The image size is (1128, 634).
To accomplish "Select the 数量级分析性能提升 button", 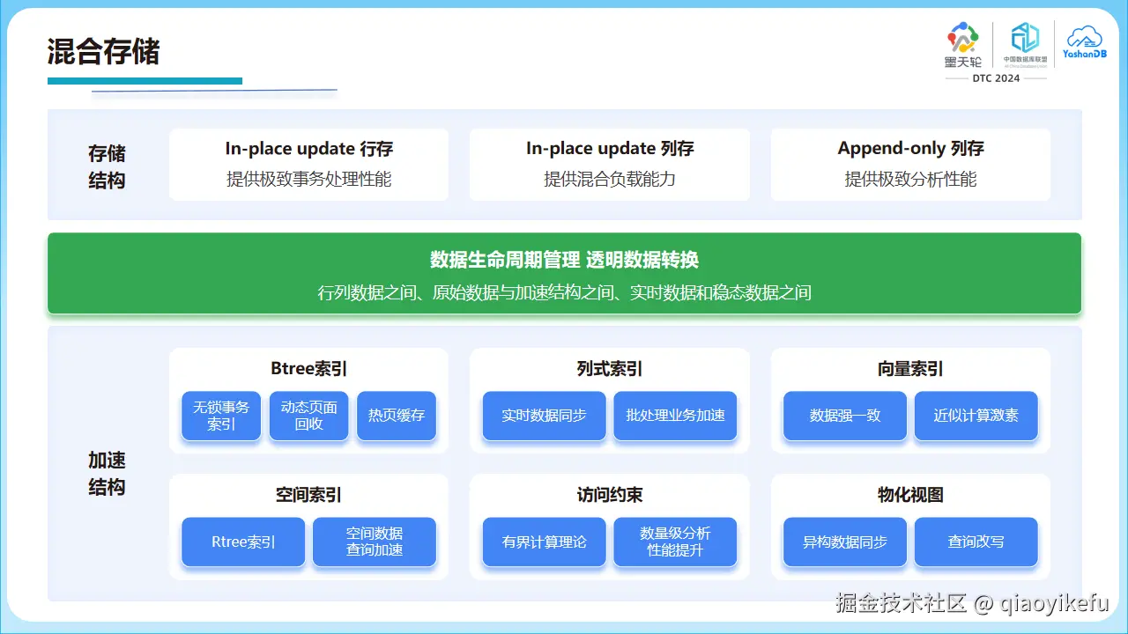I will pyautogui.click(x=675, y=542).
